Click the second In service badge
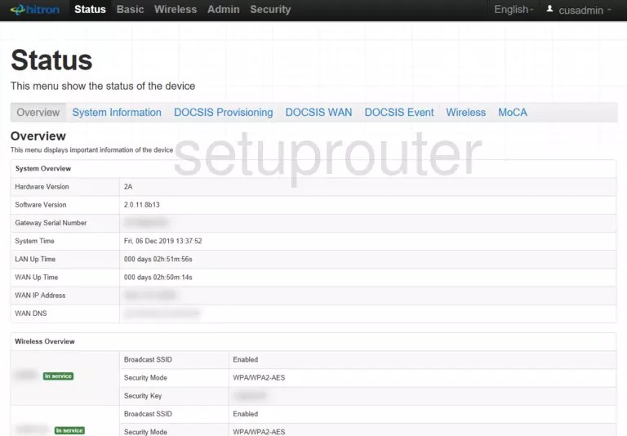 click(69, 430)
